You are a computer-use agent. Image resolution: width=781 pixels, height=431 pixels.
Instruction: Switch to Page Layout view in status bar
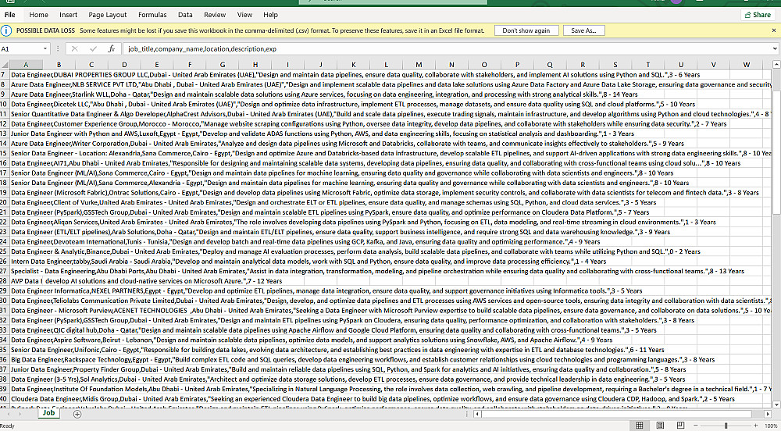pos(659,426)
